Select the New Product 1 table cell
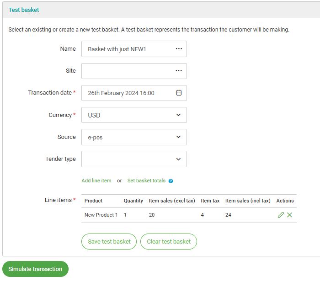320x287 pixels. (101, 215)
